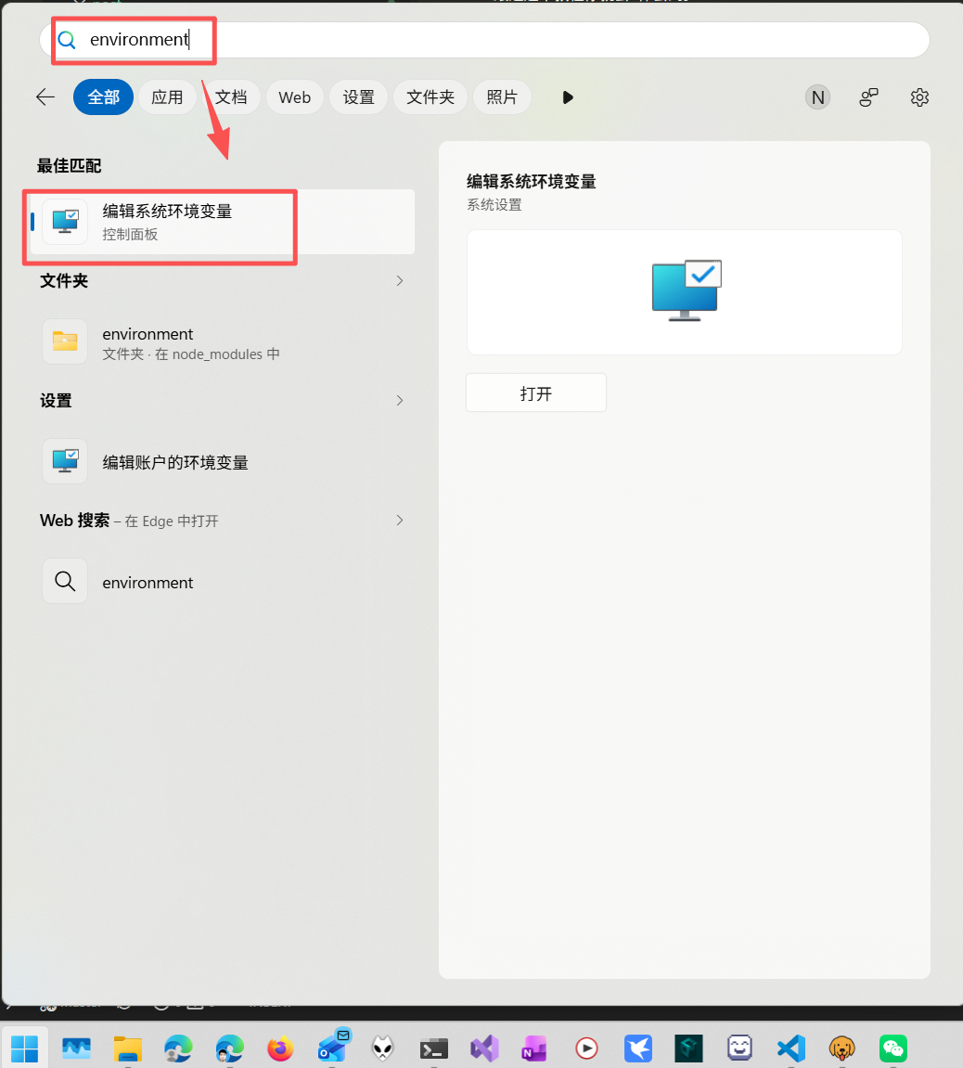
Task: Open the N account avatar
Action: (x=818, y=97)
